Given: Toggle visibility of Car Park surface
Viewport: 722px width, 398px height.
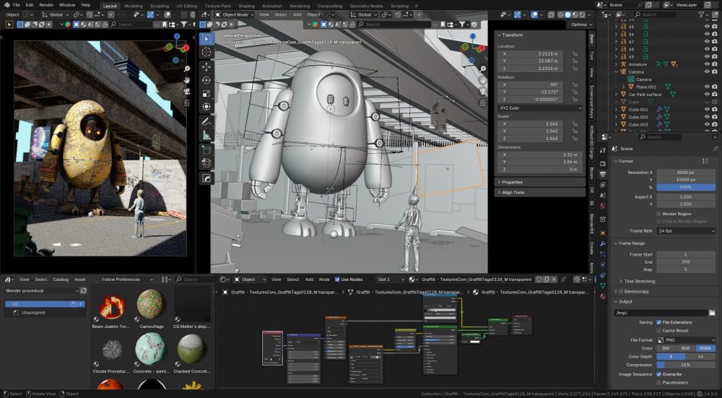Looking at the screenshot, I should 707,95.
